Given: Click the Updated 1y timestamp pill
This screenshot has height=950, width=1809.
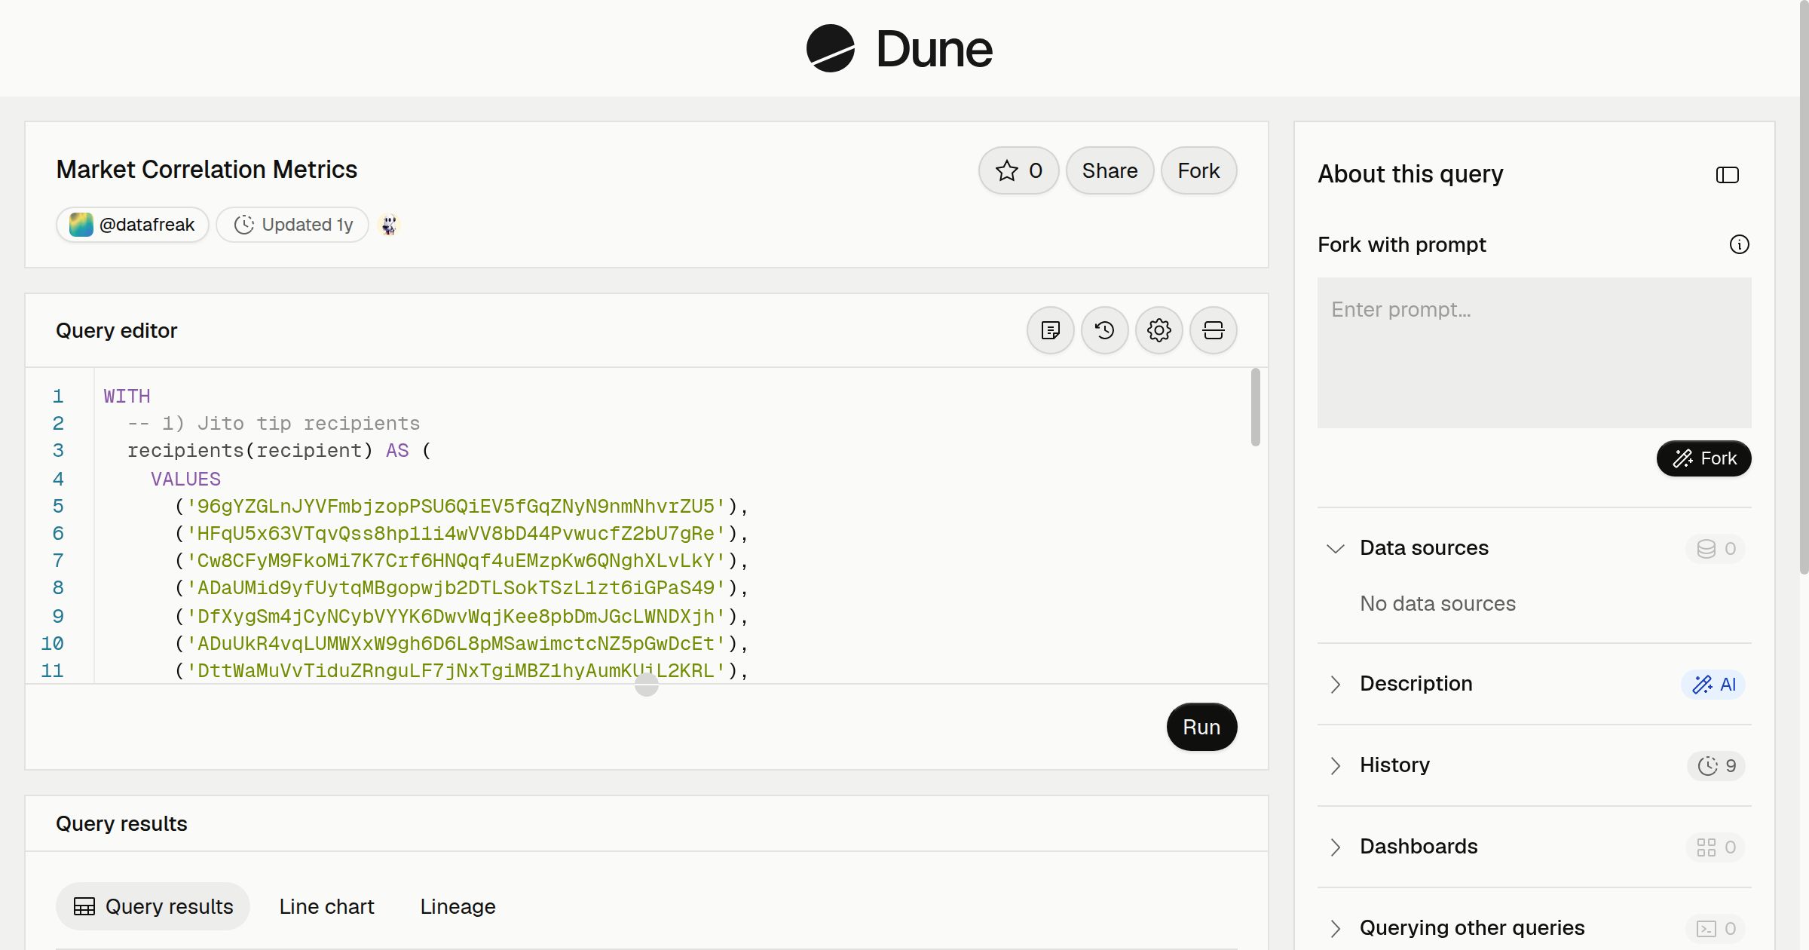Looking at the screenshot, I should pyautogui.click(x=292, y=225).
